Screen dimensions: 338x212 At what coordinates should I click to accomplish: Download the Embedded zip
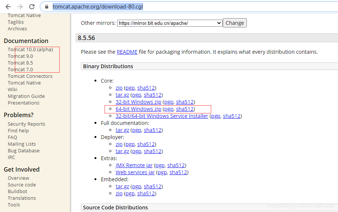pyautogui.click(x=119, y=194)
